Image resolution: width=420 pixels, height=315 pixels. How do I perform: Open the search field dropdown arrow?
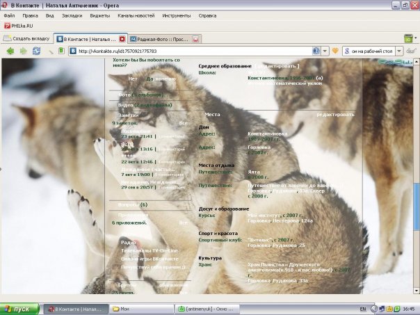click(x=401, y=51)
